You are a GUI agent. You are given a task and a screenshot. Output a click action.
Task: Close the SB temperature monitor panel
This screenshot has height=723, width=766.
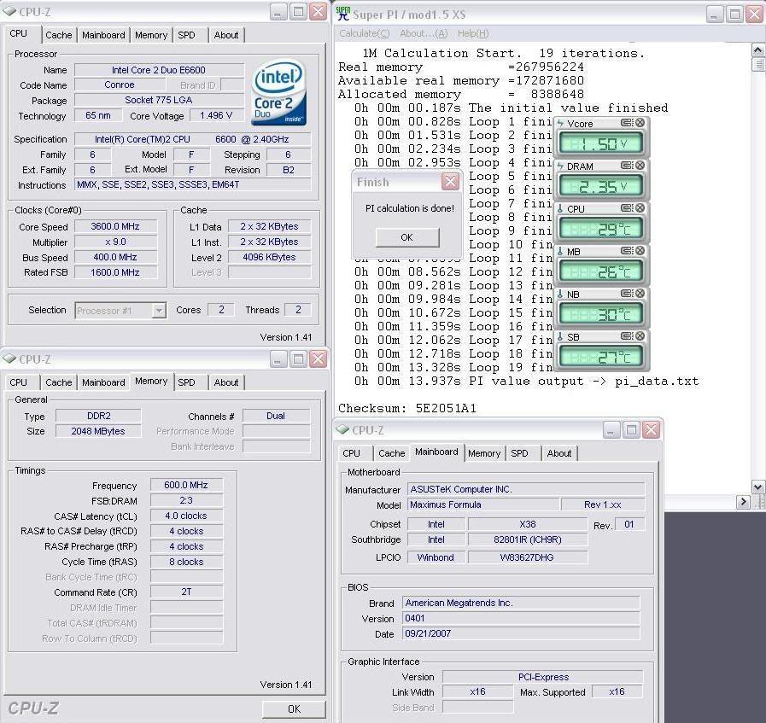click(640, 336)
